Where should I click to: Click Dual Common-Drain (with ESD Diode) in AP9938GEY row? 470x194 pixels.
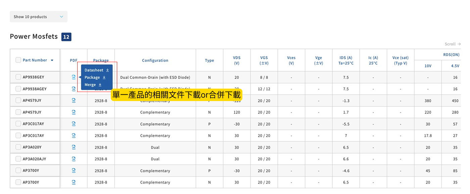coord(155,78)
